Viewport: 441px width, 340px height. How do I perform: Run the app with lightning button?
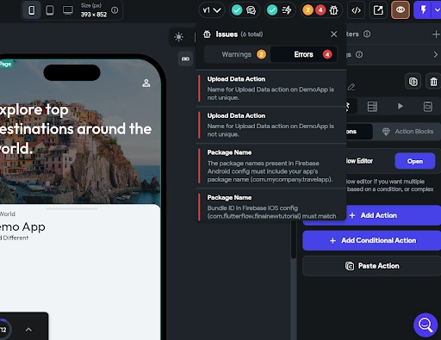[423, 10]
